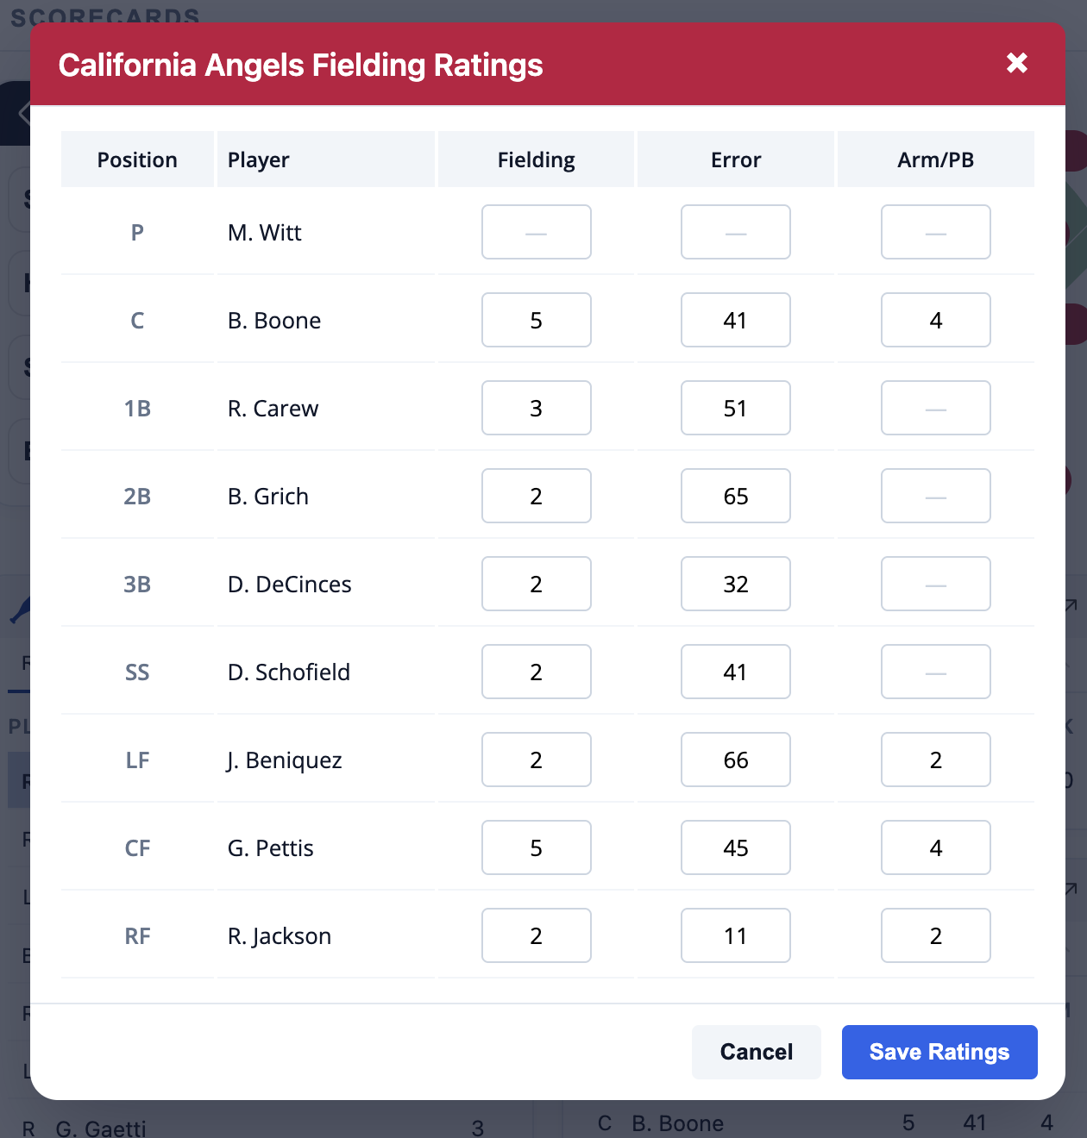Image resolution: width=1087 pixels, height=1138 pixels.
Task: Edit R. Carew's Error rating of 51
Action: click(735, 408)
